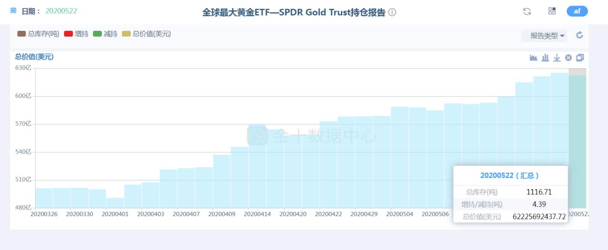Click the 总价值(美元) chart title
Viewport: 608px width, 250px height.
[34, 56]
